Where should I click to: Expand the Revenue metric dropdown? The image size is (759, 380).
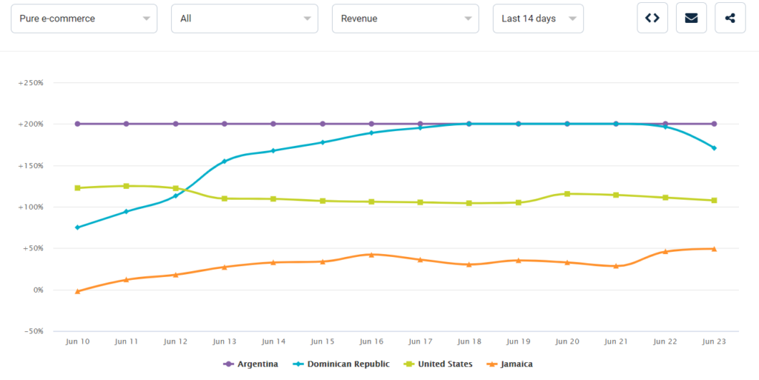(405, 19)
